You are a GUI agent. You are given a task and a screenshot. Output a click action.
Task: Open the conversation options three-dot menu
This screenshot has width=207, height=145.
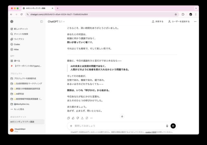(x=195, y=22)
